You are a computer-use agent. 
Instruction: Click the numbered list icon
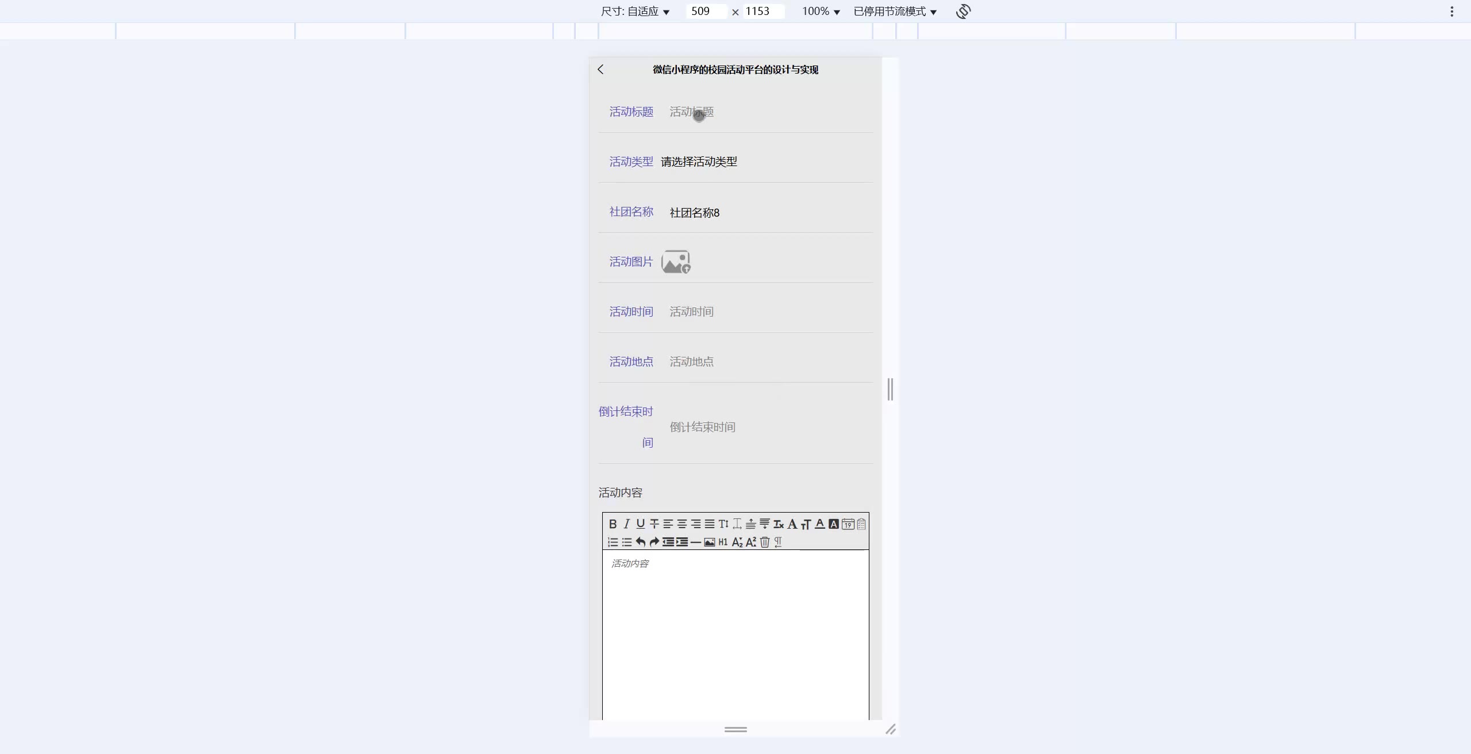pyautogui.click(x=613, y=542)
